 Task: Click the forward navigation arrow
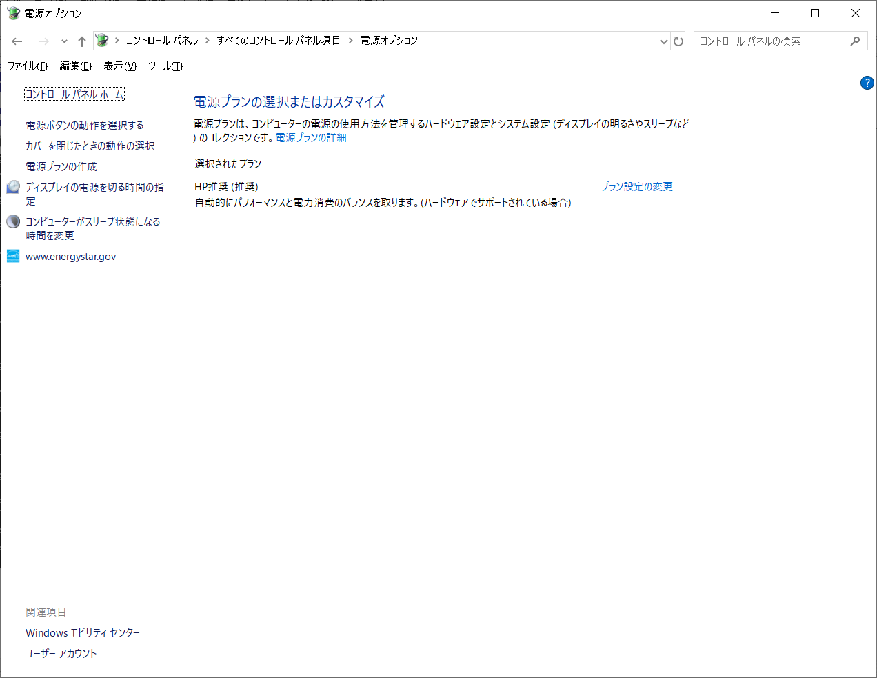click(x=39, y=41)
